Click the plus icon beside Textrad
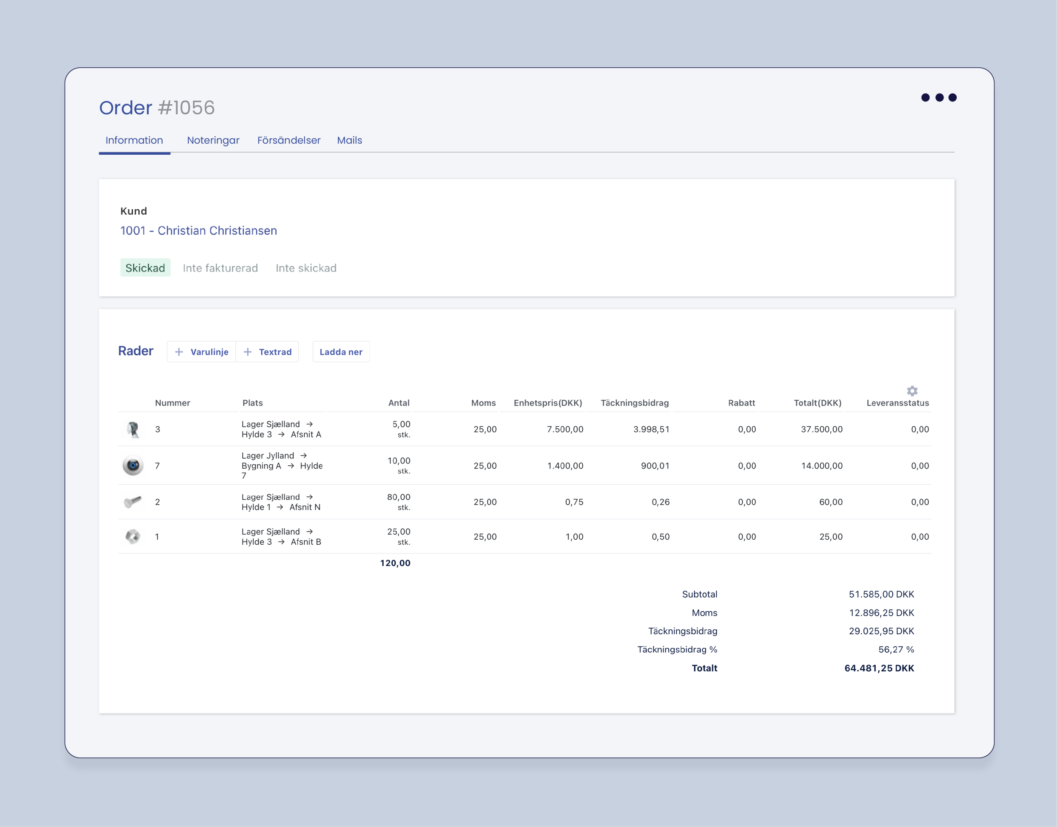The width and height of the screenshot is (1057, 827). coord(248,352)
